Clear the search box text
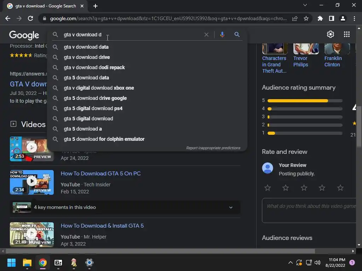This screenshot has height=271, width=362. click(206, 35)
